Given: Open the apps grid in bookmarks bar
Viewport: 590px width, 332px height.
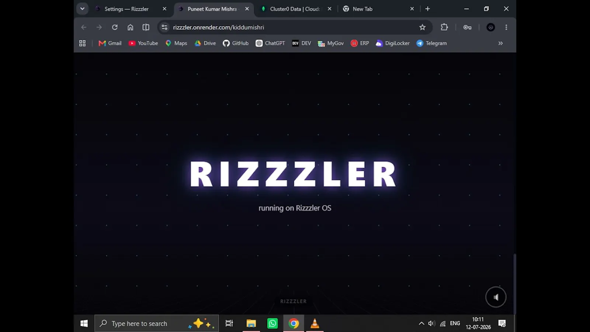Looking at the screenshot, I should point(82,43).
